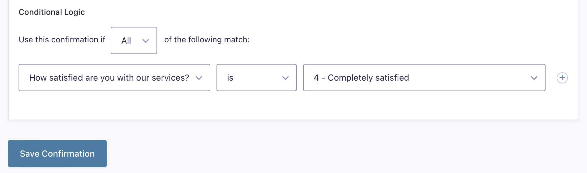Click the Conditional Logic heading
The height and width of the screenshot is (173, 587).
pyautogui.click(x=52, y=12)
